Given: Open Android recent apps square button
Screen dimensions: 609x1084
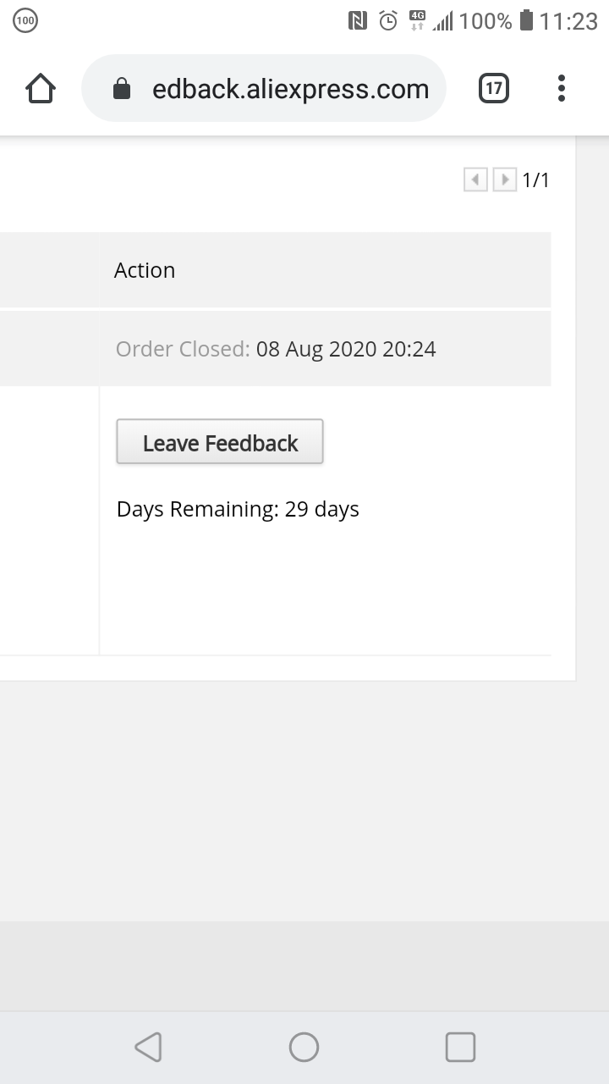Looking at the screenshot, I should [x=460, y=1047].
